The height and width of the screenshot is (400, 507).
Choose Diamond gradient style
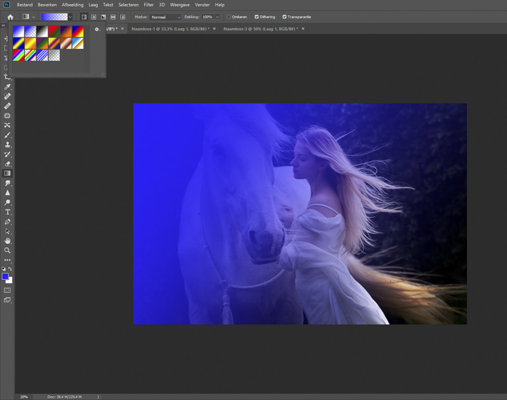(123, 17)
